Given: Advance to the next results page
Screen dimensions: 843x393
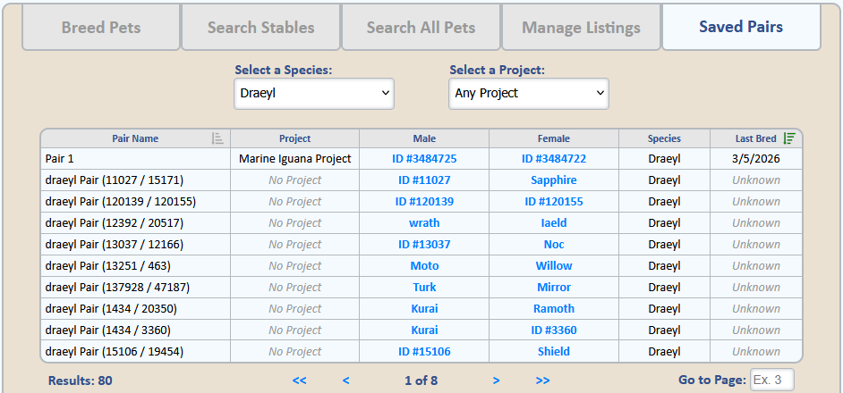Looking at the screenshot, I should pos(497,380).
